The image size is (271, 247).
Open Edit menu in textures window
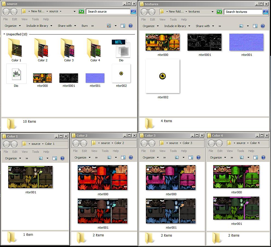coord(152,19)
